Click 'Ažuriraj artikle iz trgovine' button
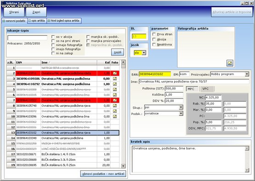The height and width of the screenshot is (181, 255). point(232,12)
